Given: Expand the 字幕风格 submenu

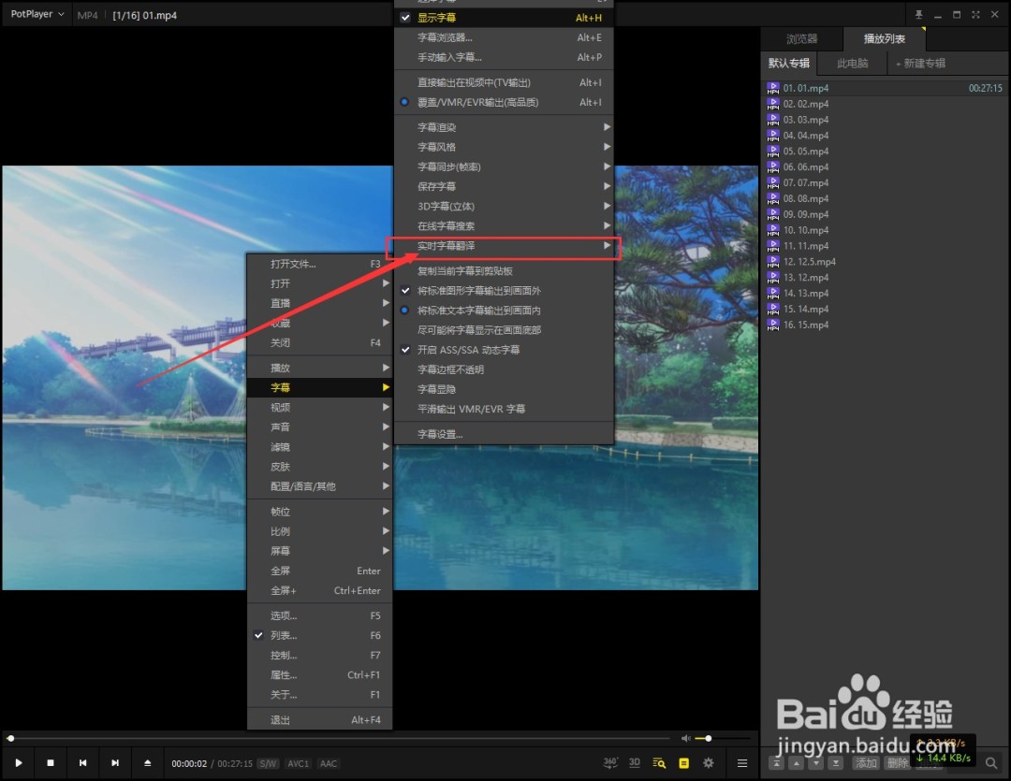Looking at the screenshot, I should pyautogui.click(x=504, y=147).
